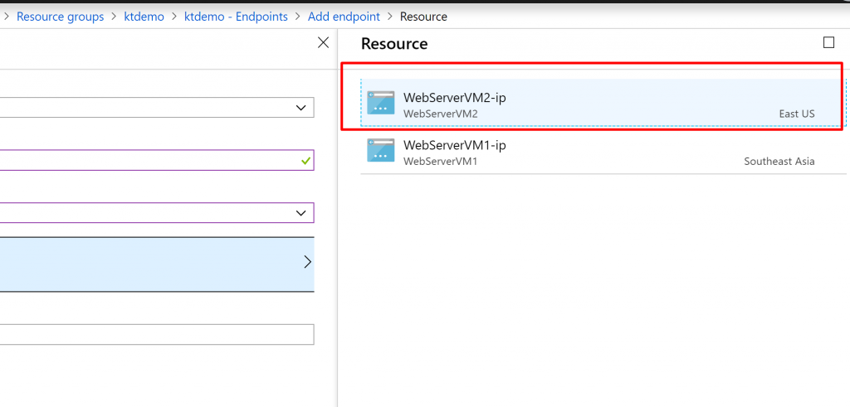This screenshot has height=407, width=850.
Task: Click the Resource blade title heading
Action: point(394,43)
